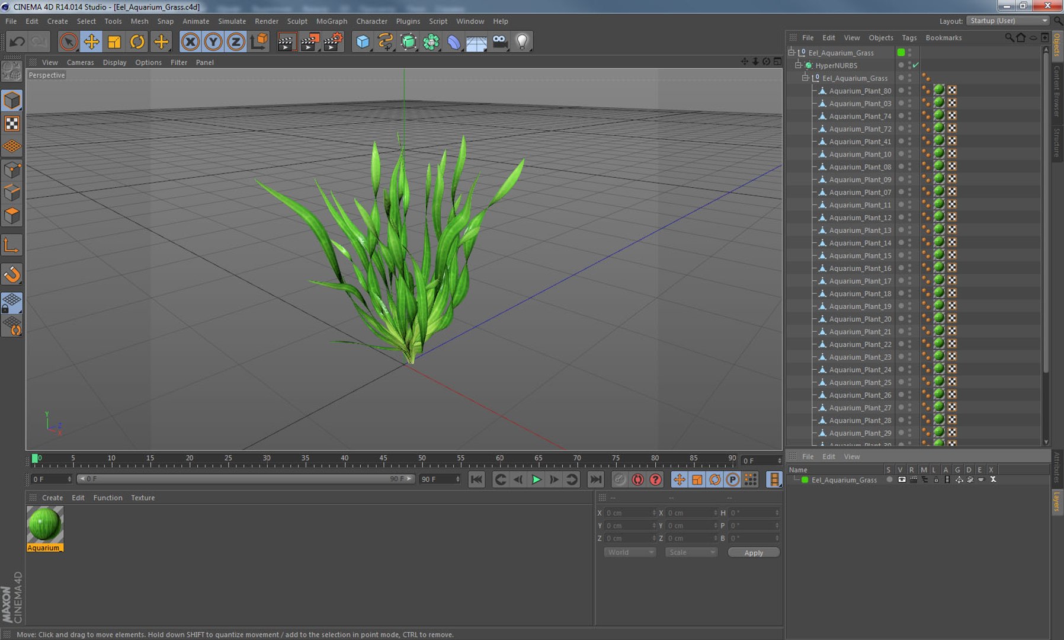Viewport: 1064px width, 640px height.
Task: Open the World coordinate dropdown
Action: [x=629, y=552]
